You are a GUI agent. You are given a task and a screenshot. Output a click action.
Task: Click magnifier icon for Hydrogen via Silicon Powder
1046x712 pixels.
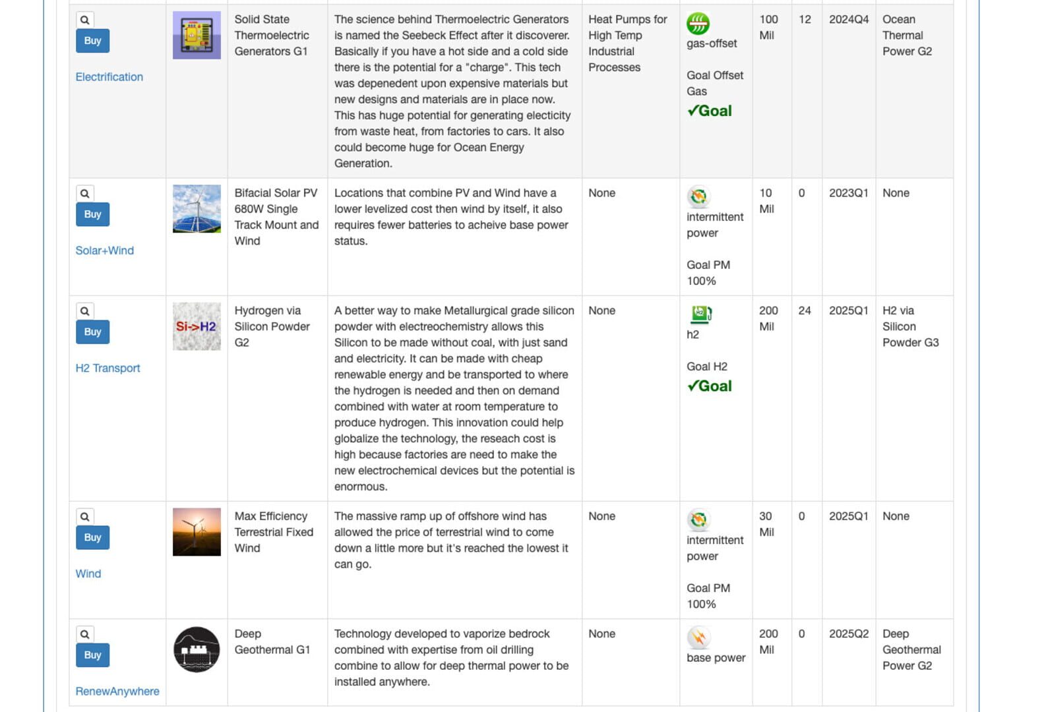(x=84, y=311)
